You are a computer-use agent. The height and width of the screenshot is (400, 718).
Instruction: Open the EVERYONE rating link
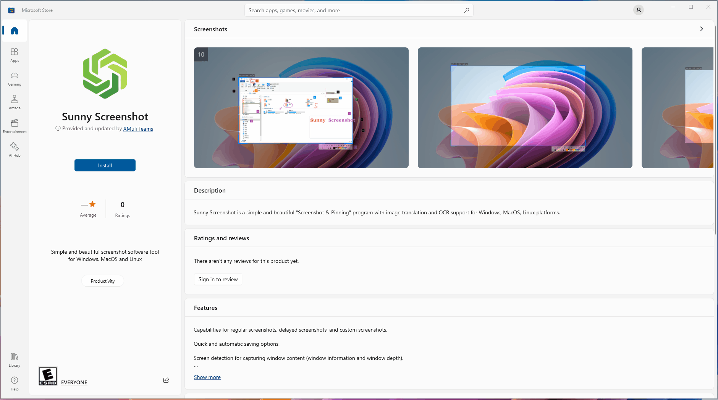tap(74, 382)
